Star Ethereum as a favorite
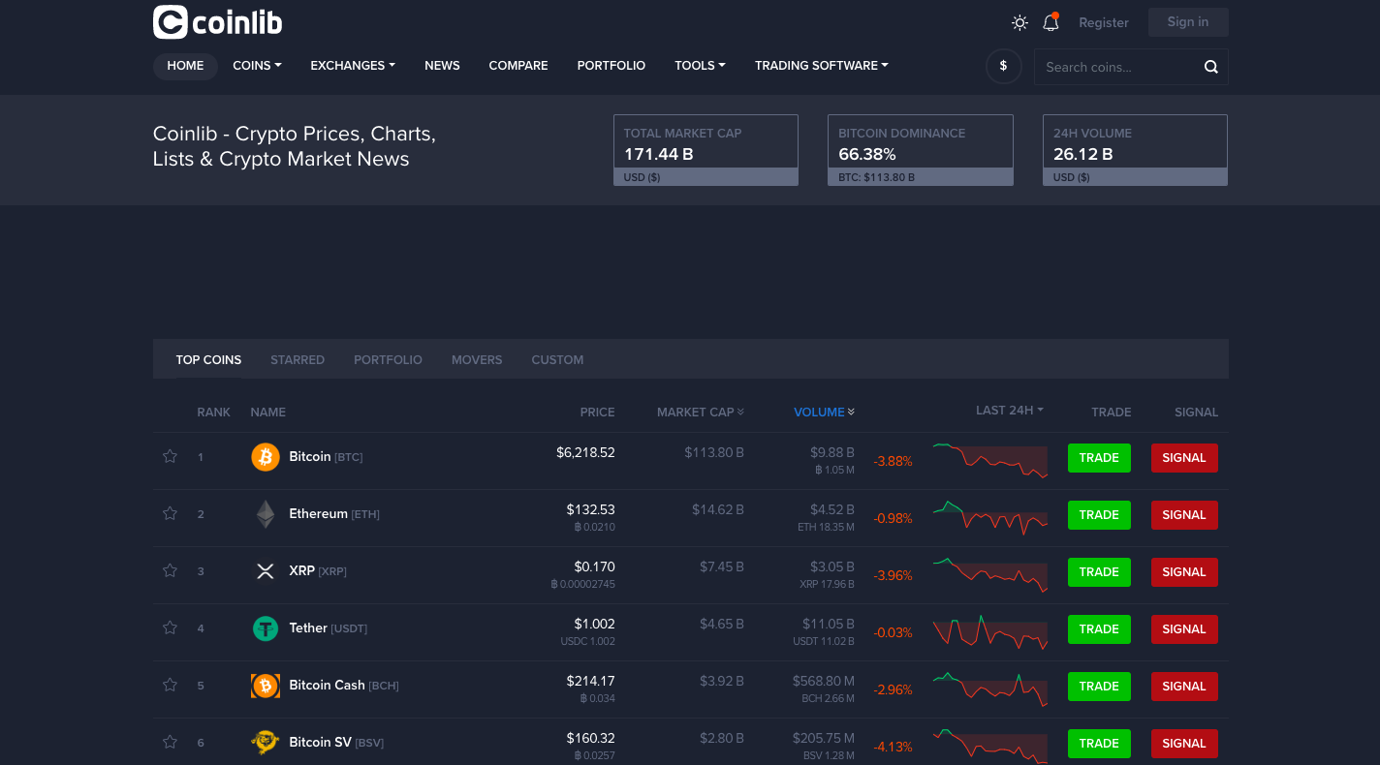This screenshot has height=765, width=1380. tap(170, 513)
